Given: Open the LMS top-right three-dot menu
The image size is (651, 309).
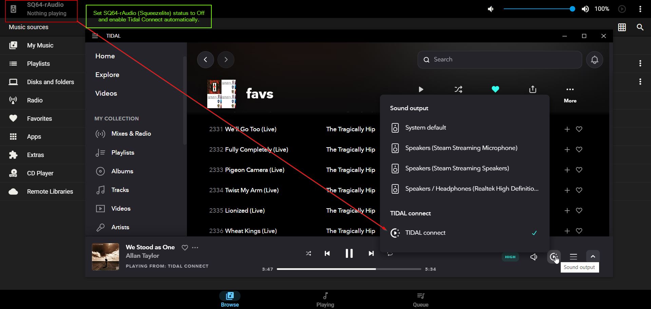Looking at the screenshot, I should pyautogui.click(x=640, y=9).
